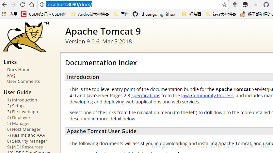This screenshot has height=153, width=273.
Task: Open the ithuangqing GitHub bookmark
Action: [x=155, y=14]
